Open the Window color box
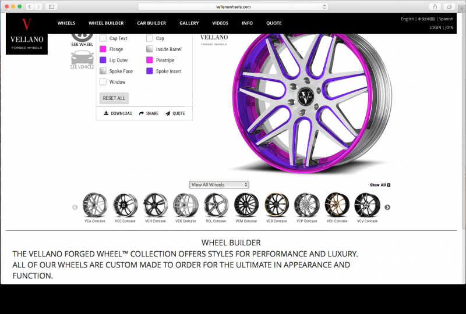 tap(103, 82)
